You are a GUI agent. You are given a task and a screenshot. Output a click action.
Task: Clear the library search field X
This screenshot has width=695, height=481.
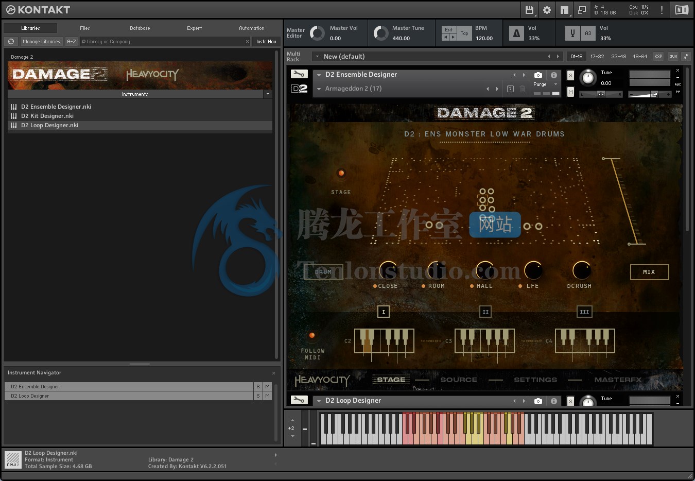(247, 42)
